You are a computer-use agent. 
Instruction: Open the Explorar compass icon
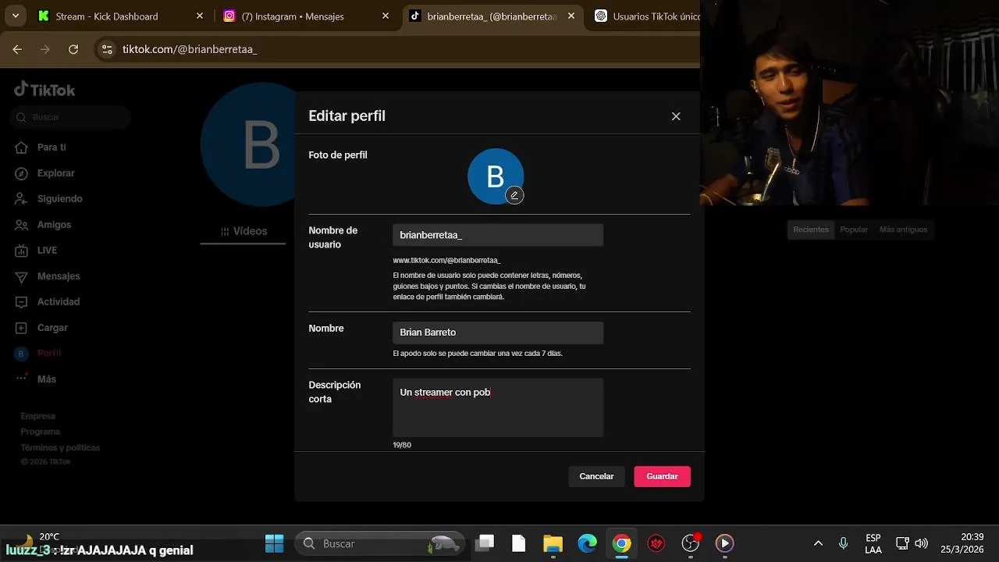click(x=22, y=173)
